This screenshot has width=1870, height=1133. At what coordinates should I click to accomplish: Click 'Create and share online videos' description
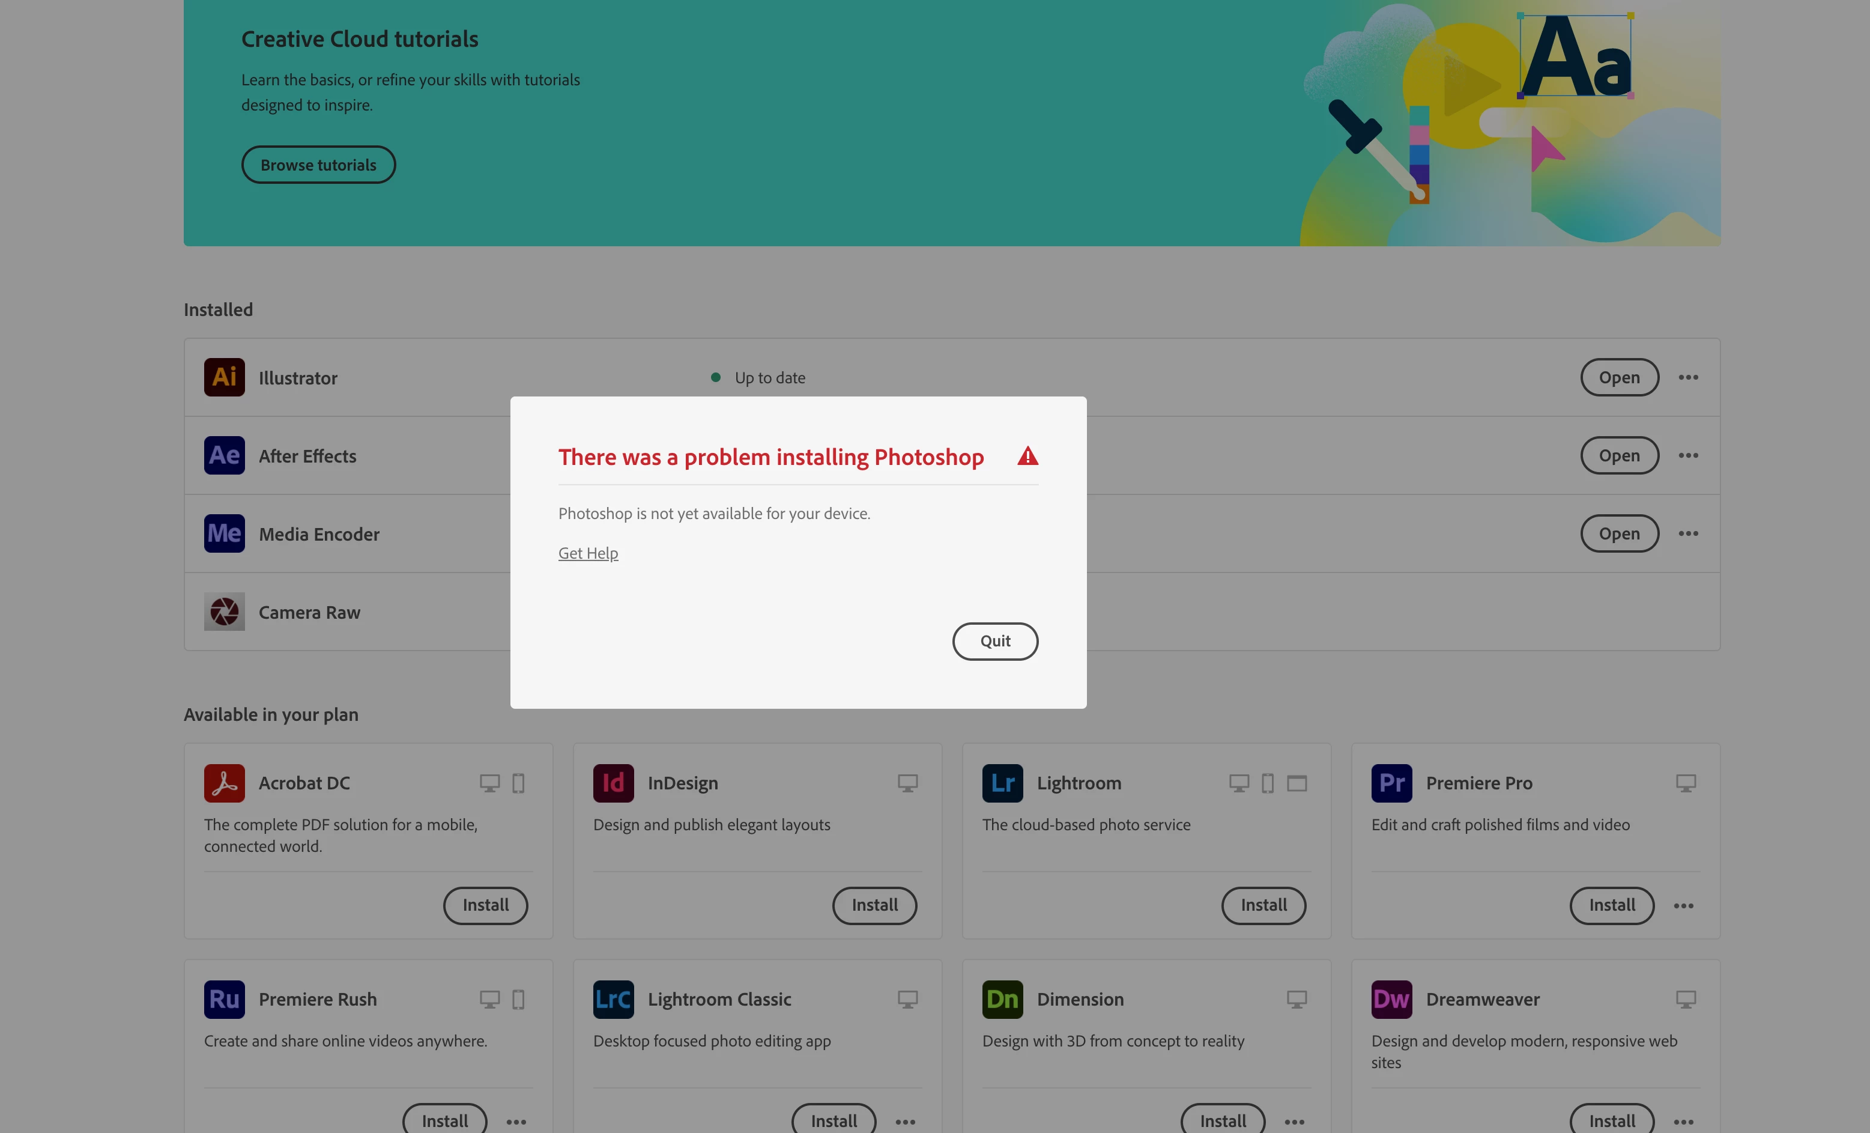tap(345, 1041)
